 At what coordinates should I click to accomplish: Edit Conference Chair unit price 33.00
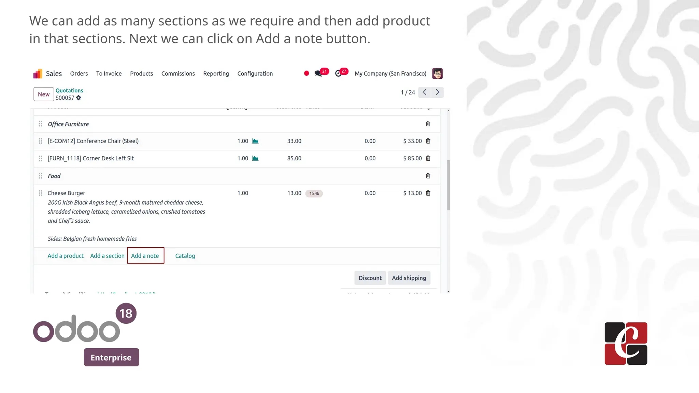click(x=294, y=141)
